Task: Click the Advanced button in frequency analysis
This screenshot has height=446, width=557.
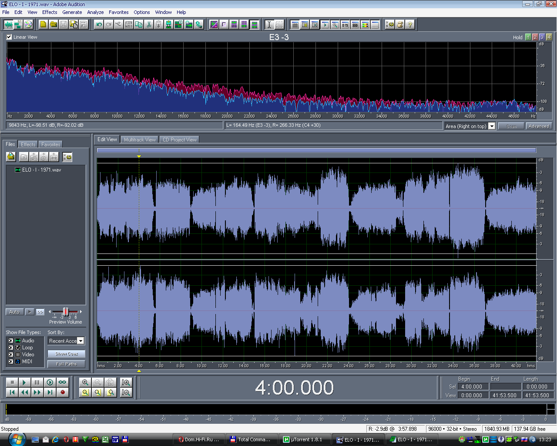Action: click(539, 126)
